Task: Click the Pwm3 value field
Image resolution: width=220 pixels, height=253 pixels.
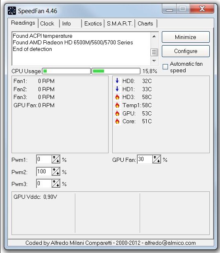Action: click(x=44, y=184)
